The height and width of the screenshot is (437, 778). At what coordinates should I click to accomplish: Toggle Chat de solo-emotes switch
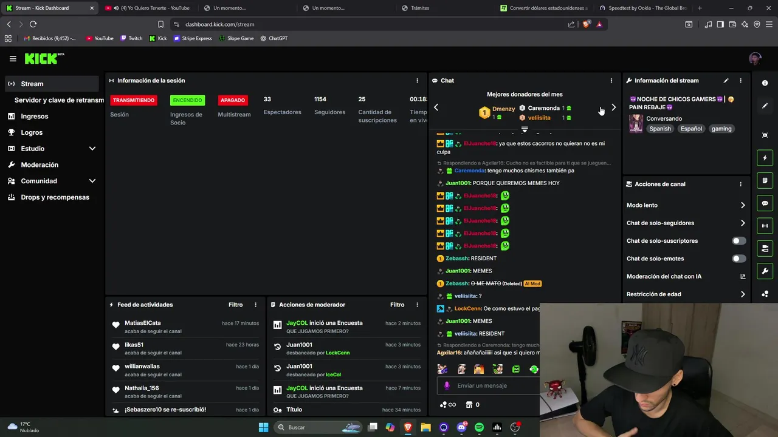click(x=738, y=259)
